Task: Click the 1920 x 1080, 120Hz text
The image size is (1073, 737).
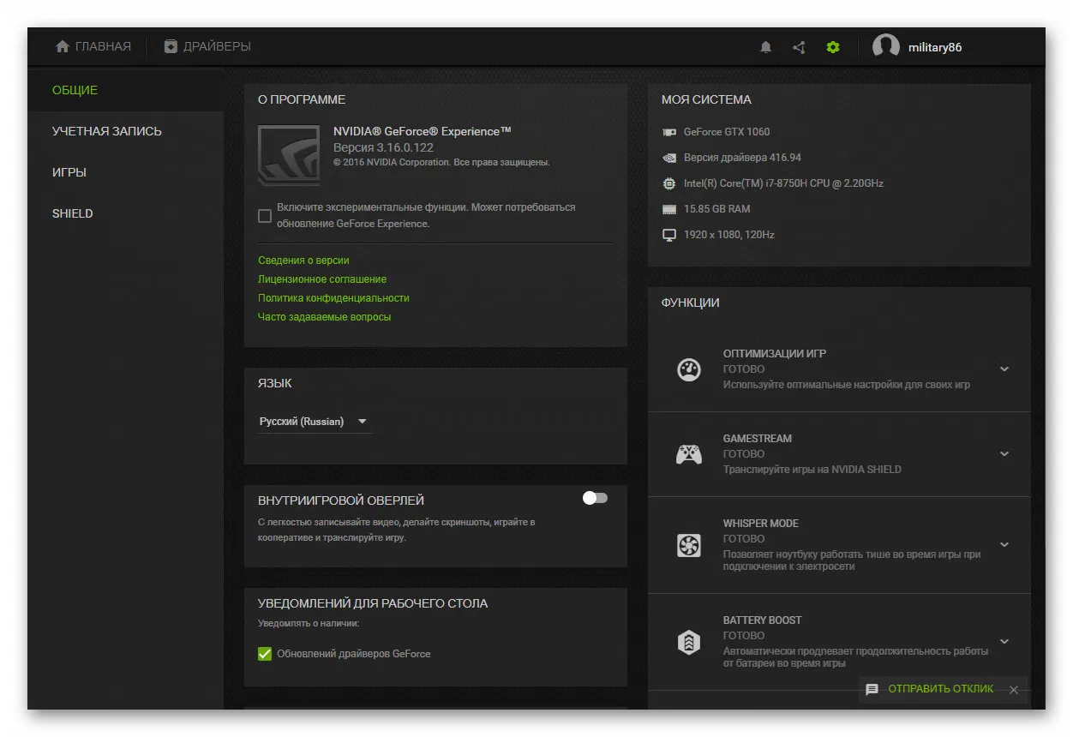Action: point(729,235)
